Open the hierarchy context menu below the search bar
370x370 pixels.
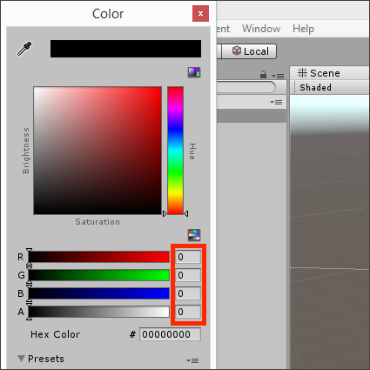[x=276, y=102]
